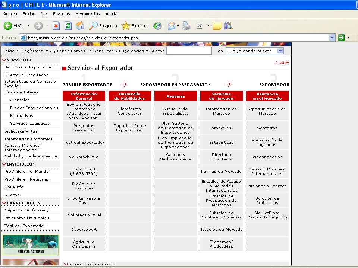
Task: Open the History clock icon
Action: [157, 26]
